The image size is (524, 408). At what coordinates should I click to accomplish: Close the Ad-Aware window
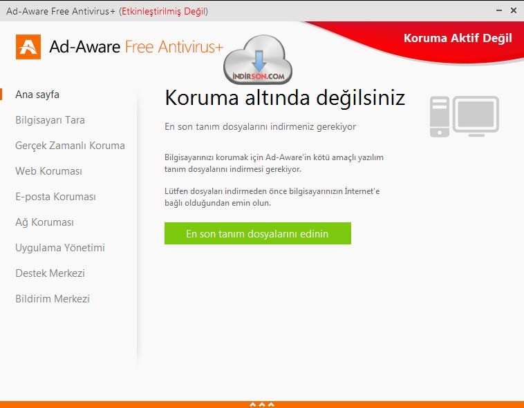tap(514, 10)
